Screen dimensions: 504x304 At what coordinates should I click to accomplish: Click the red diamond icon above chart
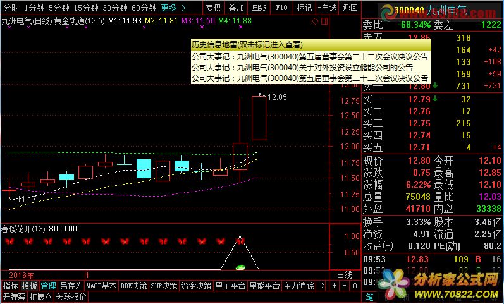316,21
